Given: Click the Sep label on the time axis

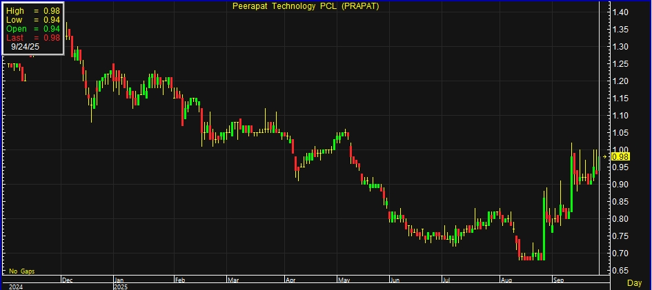Looking at the screenshot, I should [x=557, y=280].
